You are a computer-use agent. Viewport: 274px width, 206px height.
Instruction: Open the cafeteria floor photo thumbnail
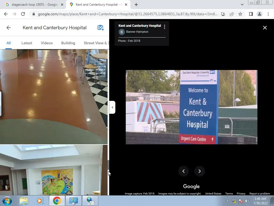54,97
